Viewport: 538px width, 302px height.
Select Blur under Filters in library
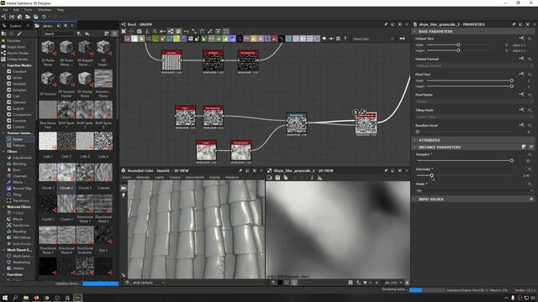coord(16,169)
